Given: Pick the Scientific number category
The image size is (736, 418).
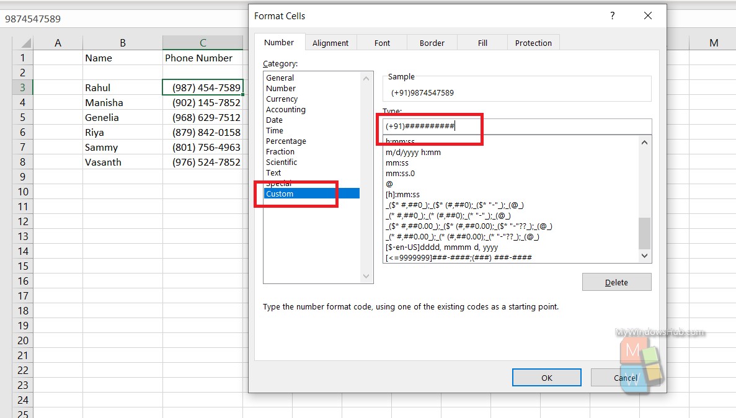Looking at the screenshot, I should (282, 162).
